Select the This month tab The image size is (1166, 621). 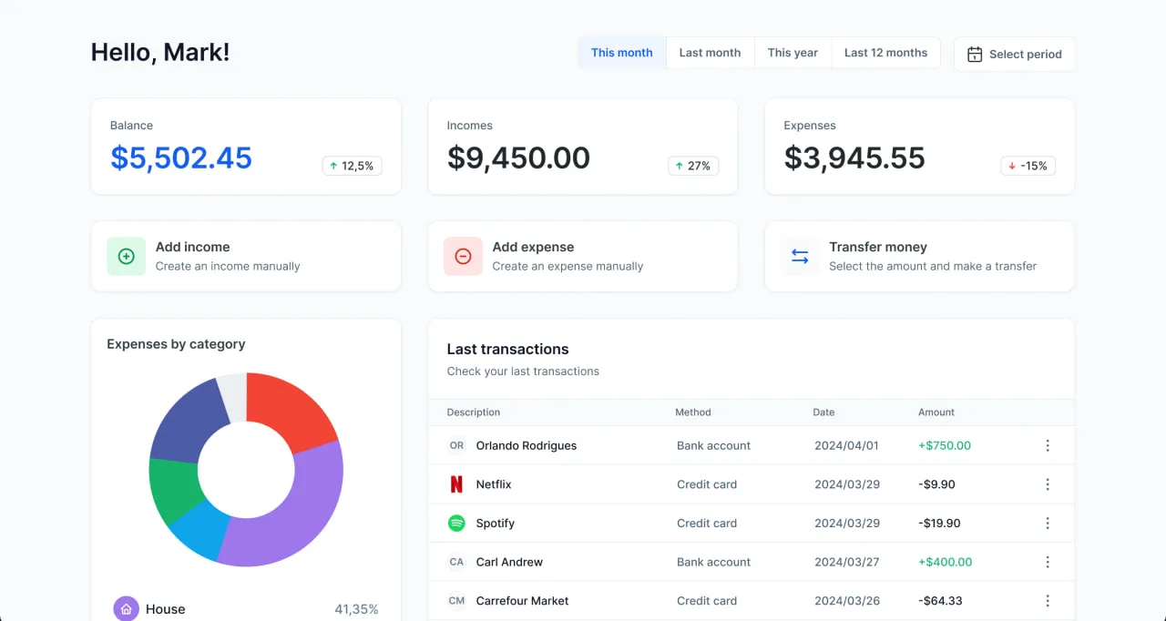pos(622,53)
